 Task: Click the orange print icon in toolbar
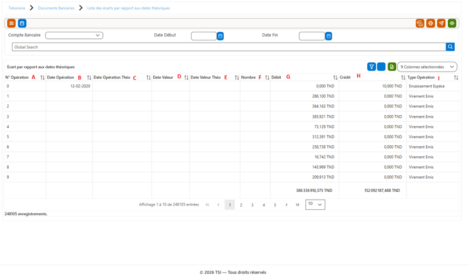point(430,23)
